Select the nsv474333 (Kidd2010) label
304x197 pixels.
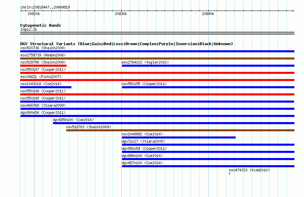[249, 170]
